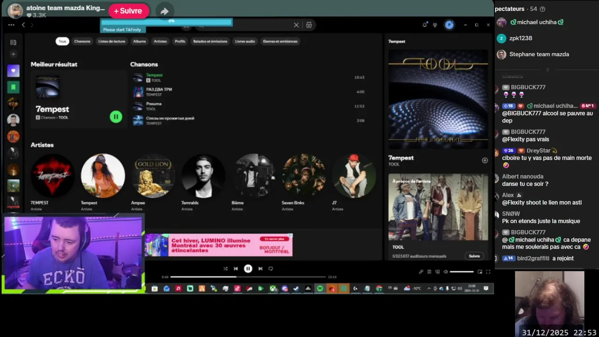This screenshot has width=599, height=337.
Task: Open mini player icon
Action: point(480,271)
